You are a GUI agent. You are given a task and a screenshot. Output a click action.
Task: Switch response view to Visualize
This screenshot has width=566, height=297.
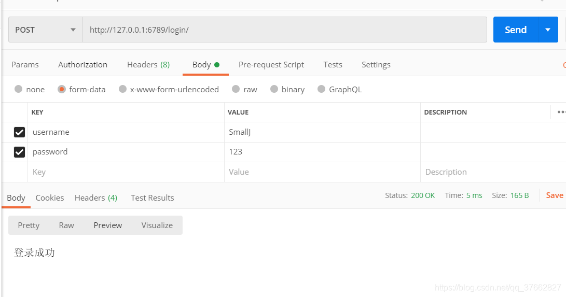(157, 225)
